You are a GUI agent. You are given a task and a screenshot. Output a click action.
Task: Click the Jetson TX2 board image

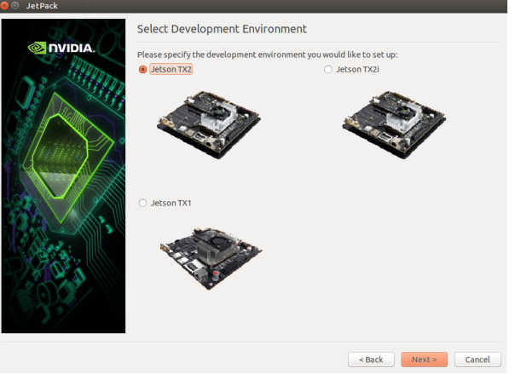click(x=209, y=124)
